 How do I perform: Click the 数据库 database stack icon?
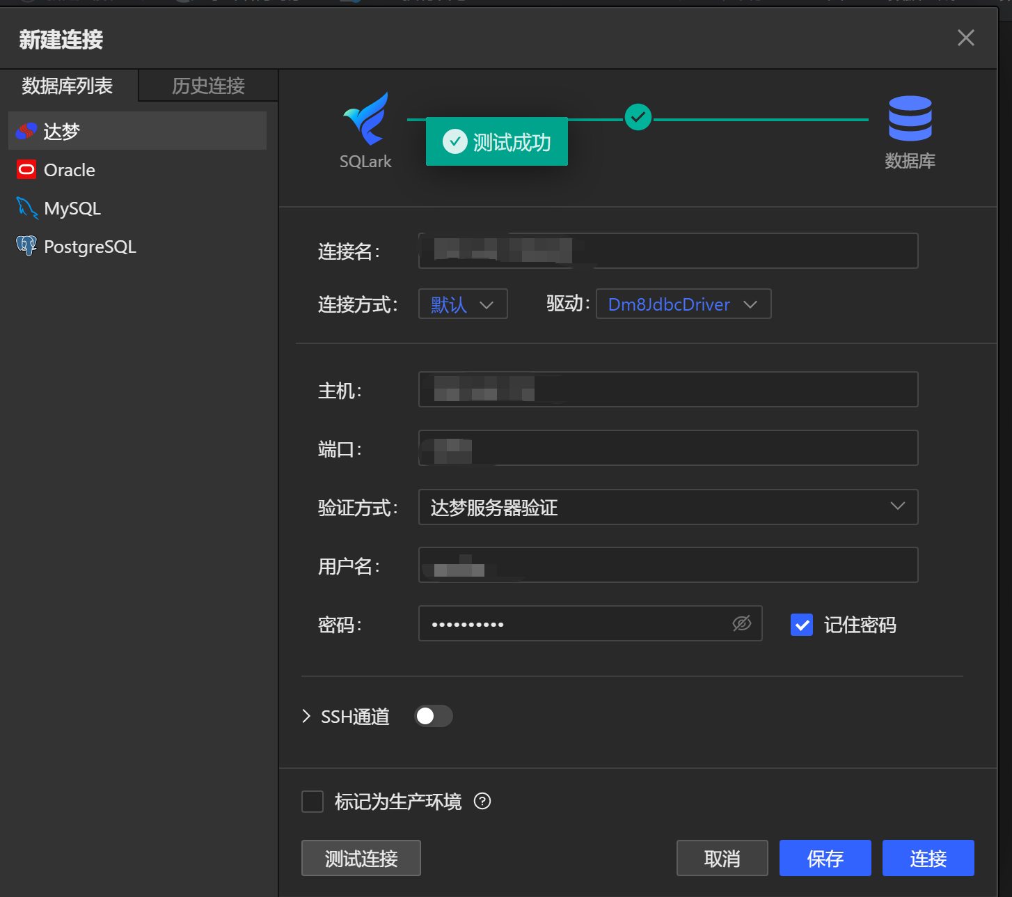[910, 118]
